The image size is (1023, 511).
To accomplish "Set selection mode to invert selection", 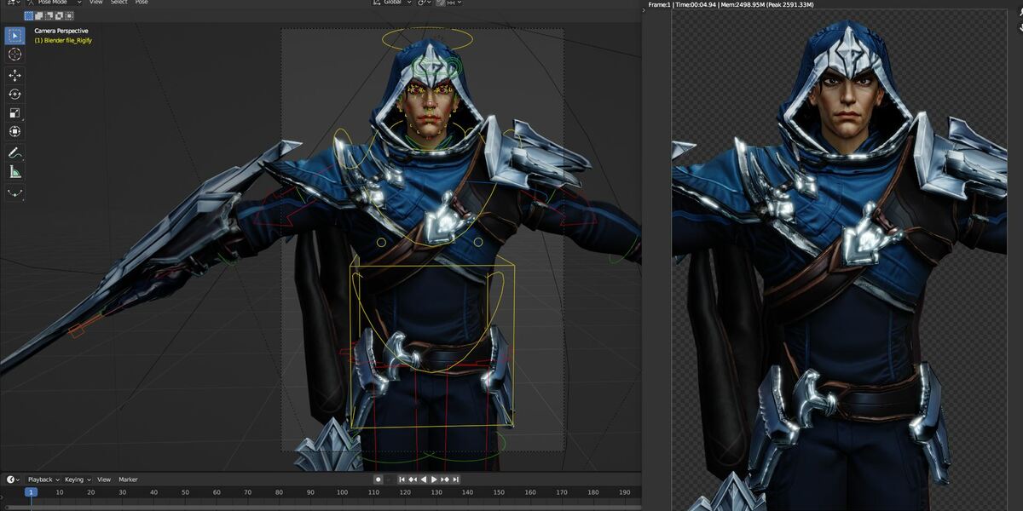I will (x=59, y=15).
